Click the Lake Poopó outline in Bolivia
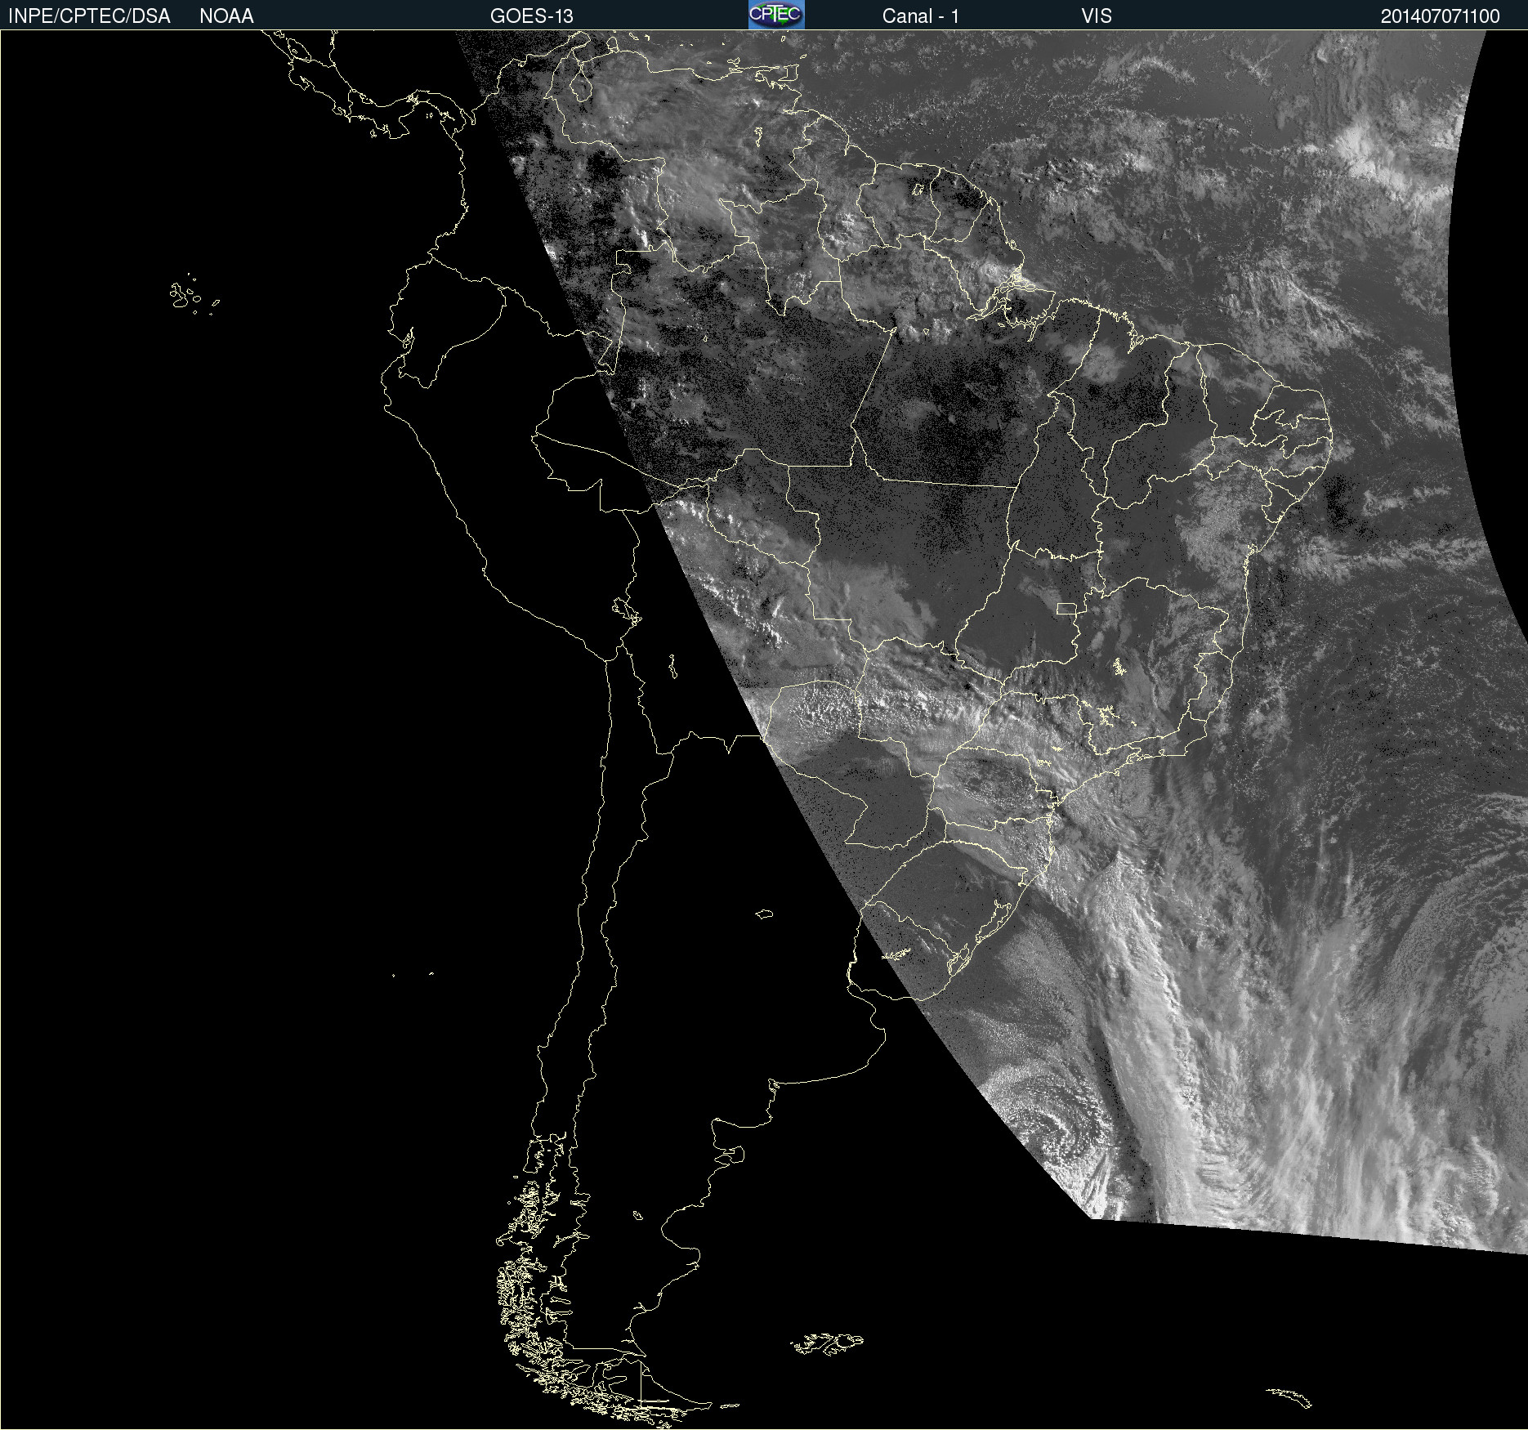Viewport: 1528px width, 1430px height. click(672, 666)
